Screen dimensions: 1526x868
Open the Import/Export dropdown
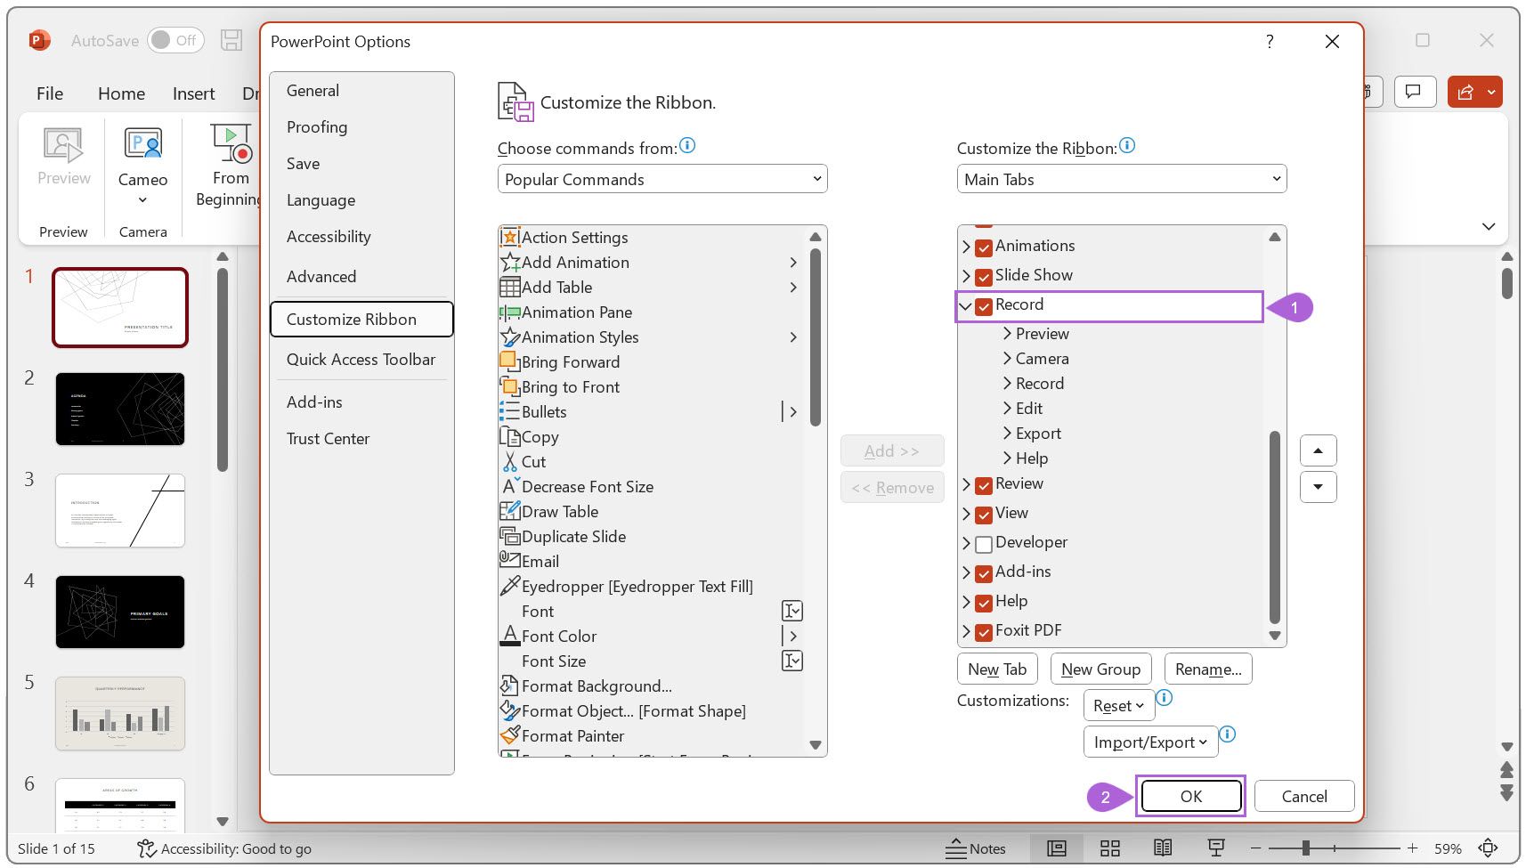pos(1149,742)
